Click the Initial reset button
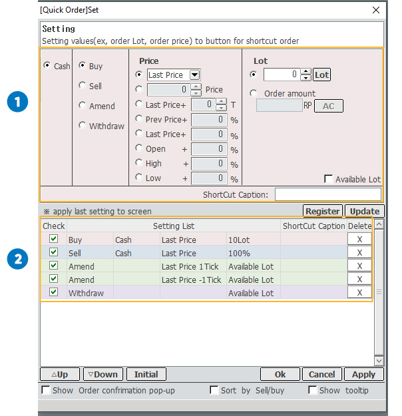Screen dimensions: 402x416 146,374
